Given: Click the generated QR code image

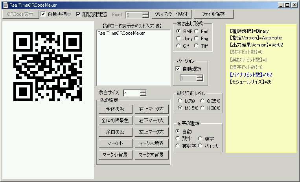Looking at the screenshot, I should pyautogui.click(x=48, y=67).
